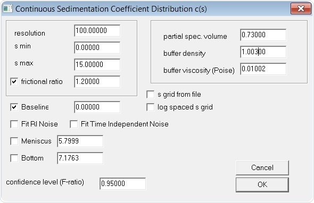314x203 pixels.
Task: Click the buffer density field
Action: click(263, 52)
